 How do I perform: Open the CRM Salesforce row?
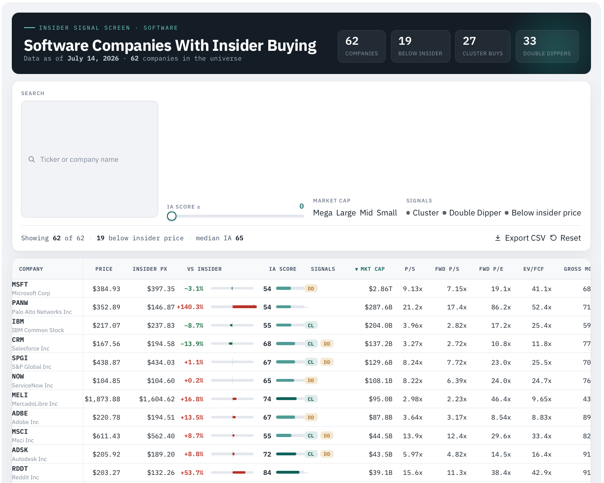[301, 344]
